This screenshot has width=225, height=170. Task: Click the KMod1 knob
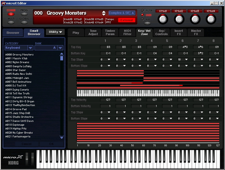(x=163, y=19)
